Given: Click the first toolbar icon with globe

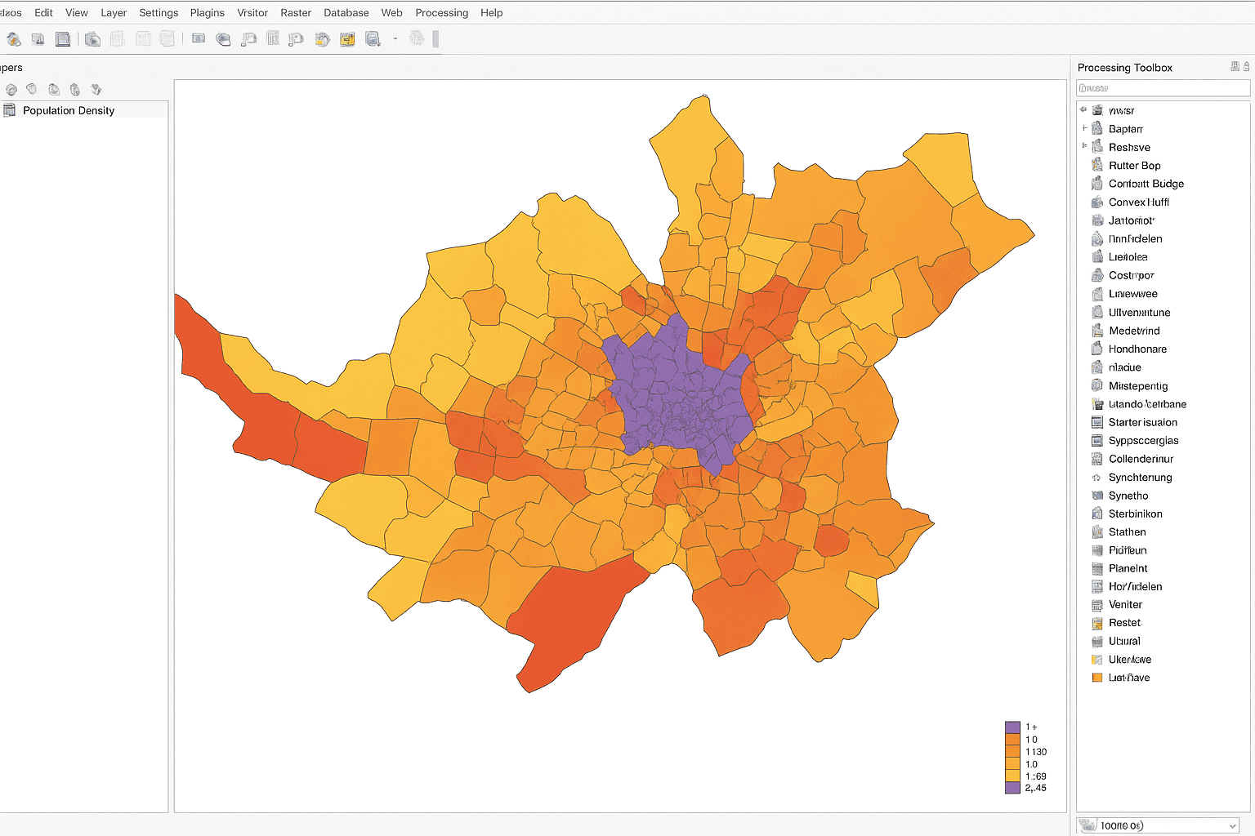Looking at the screenshot, I should tap(14, 39).
